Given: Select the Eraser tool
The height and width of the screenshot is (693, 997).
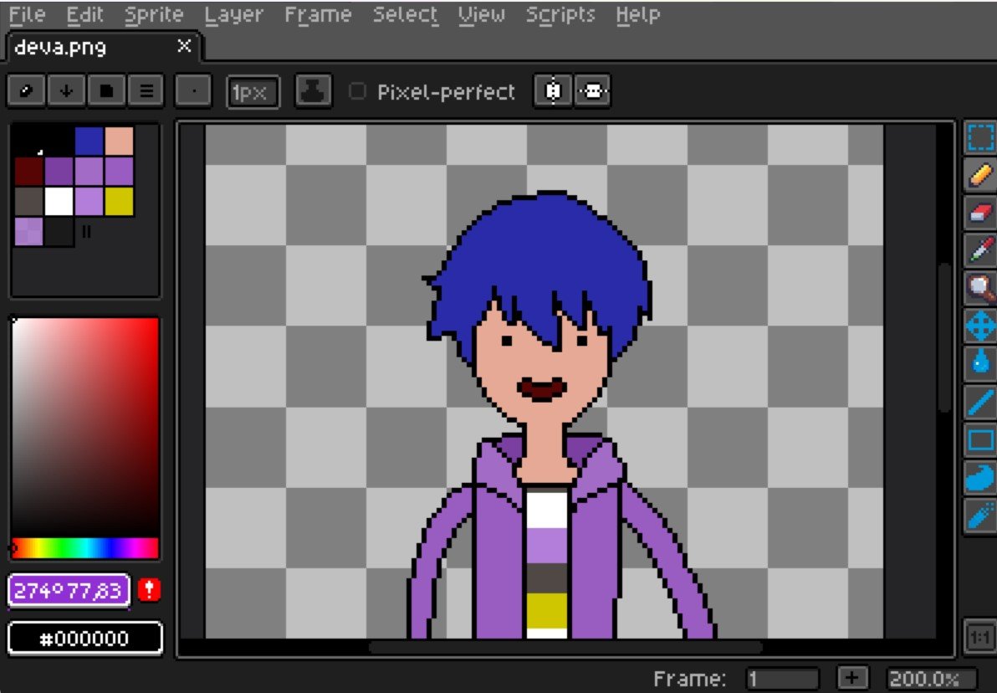Looking at the screenshot, I should pos(979,213).
